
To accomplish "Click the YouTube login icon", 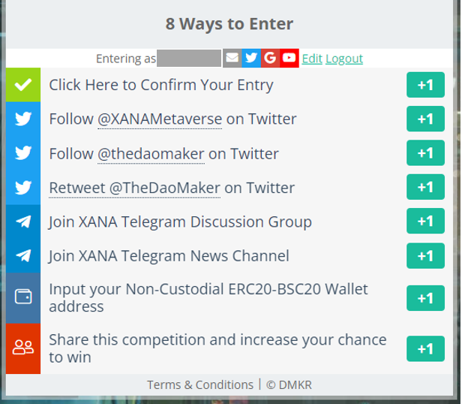I will [289, 58].
